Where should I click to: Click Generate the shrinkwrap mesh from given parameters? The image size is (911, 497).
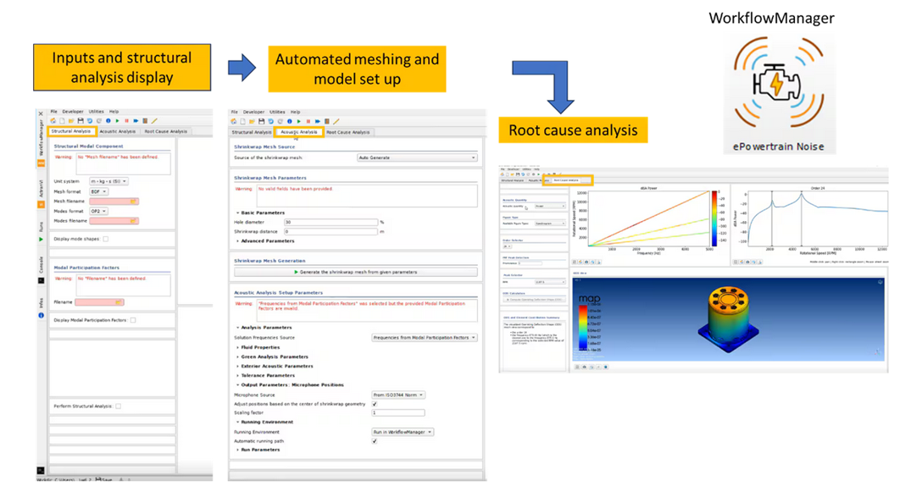[355, 272]
